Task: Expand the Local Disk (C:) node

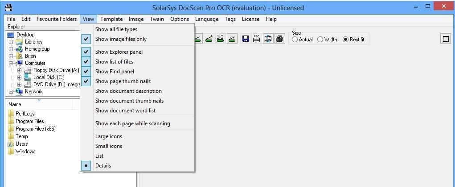Action: click(20, 77)
